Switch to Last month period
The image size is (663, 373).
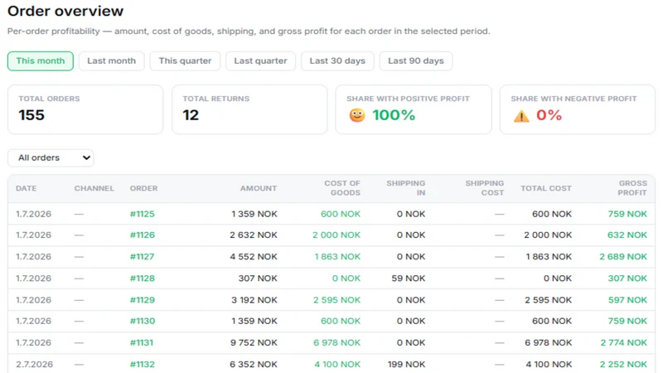(112, 61)
